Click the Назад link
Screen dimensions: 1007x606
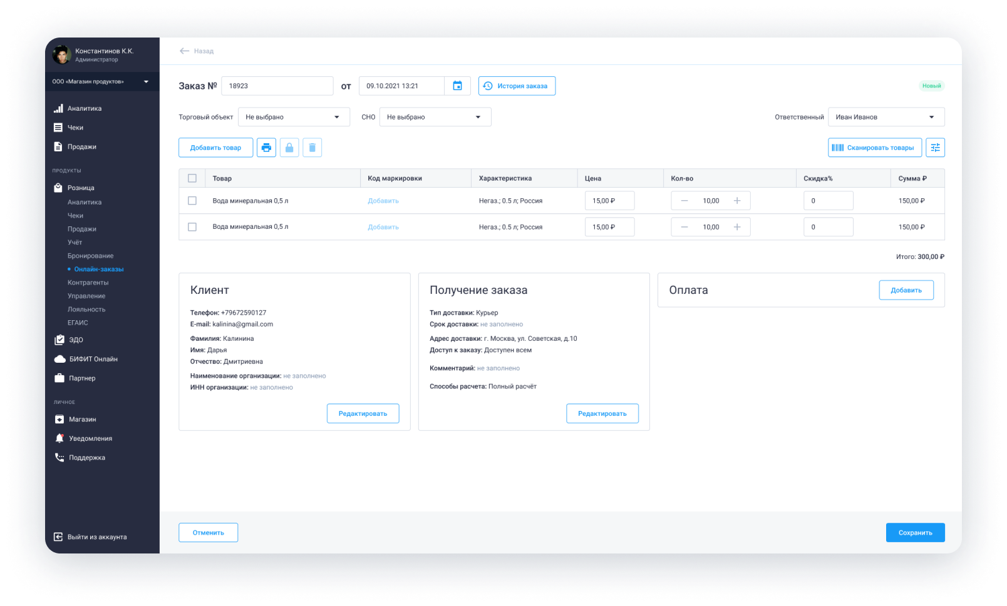[204, 51]
